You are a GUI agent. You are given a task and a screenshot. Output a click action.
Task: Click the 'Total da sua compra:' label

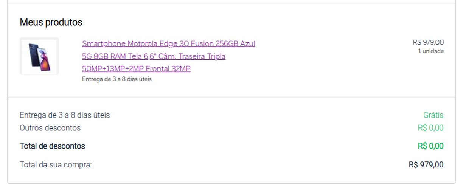tap(56, 165)
